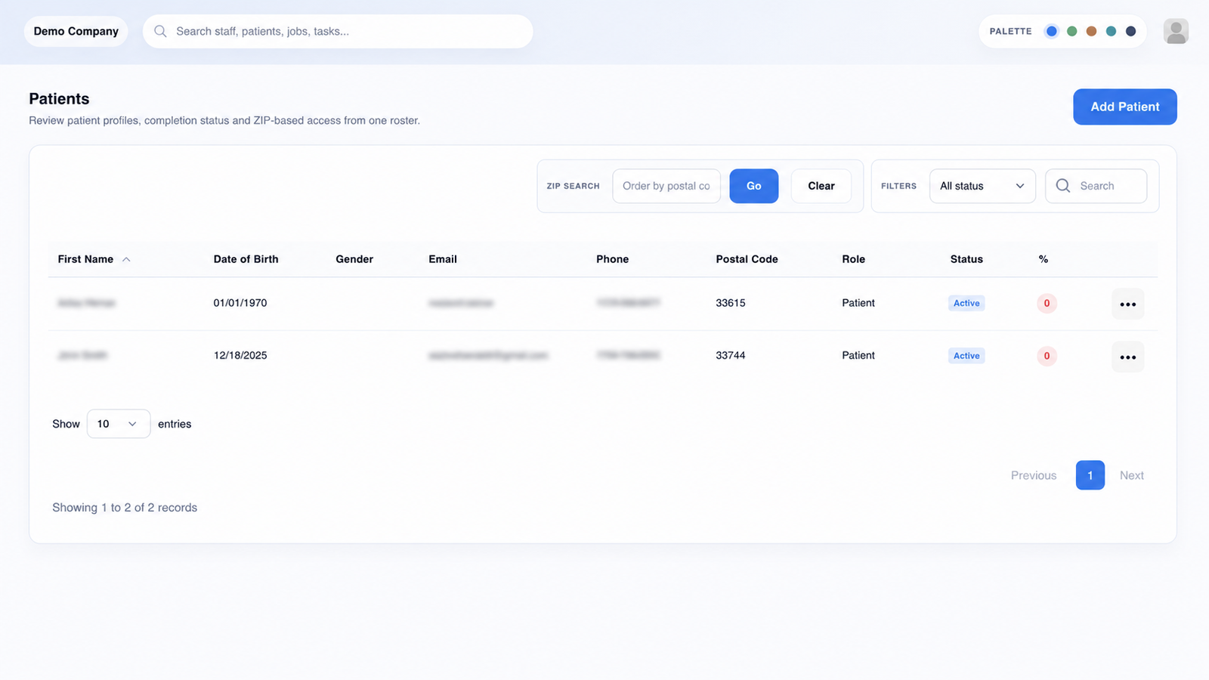
Task: Click the Demo Company button
Action: click(76, 31)
